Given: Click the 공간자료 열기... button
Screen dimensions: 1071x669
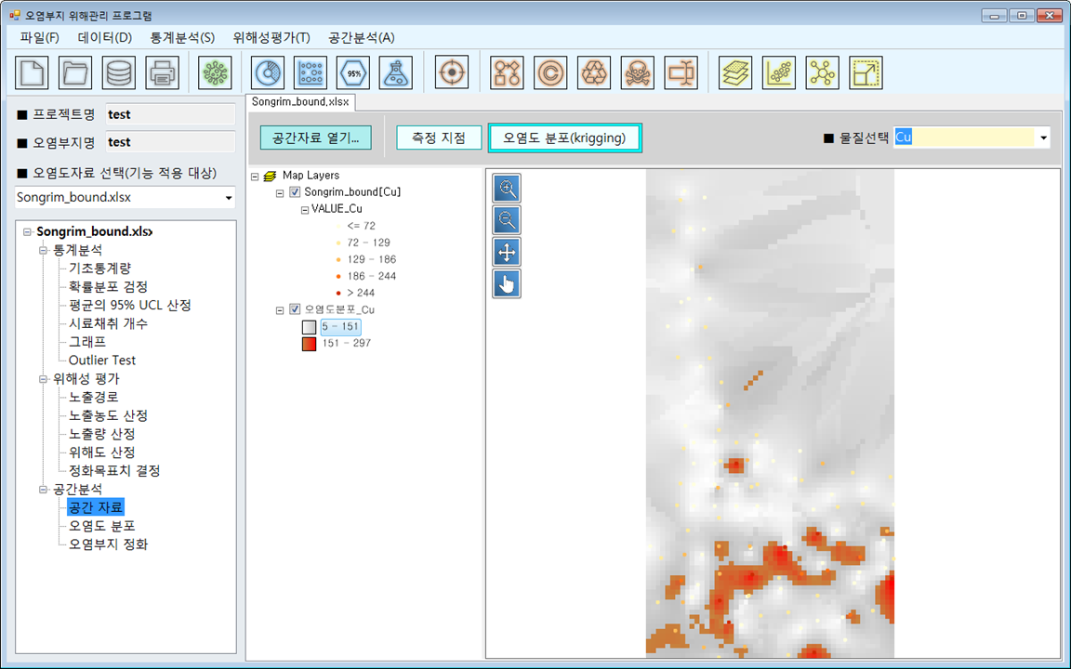Looking at the screenshot, I should [315, 138].
